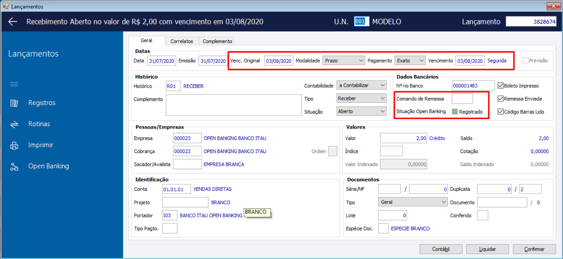Click the Nº no Banco field
This screenshot has height=259, width=563.
point(473,85)
